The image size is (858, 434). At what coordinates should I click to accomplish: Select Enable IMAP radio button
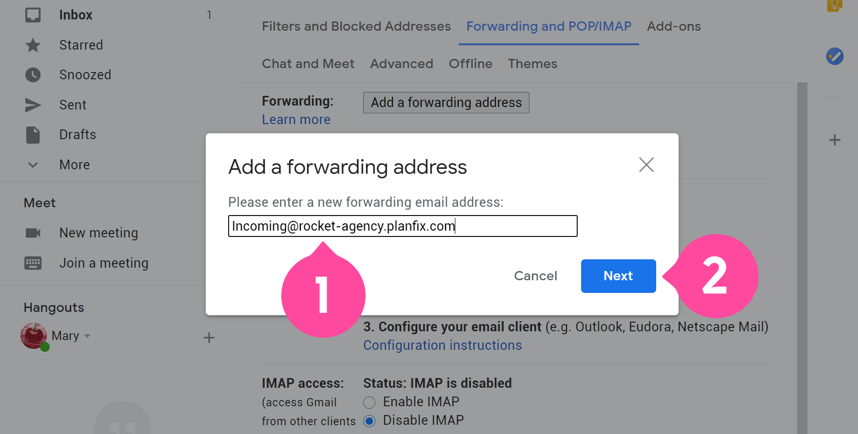tap(370, 402)
